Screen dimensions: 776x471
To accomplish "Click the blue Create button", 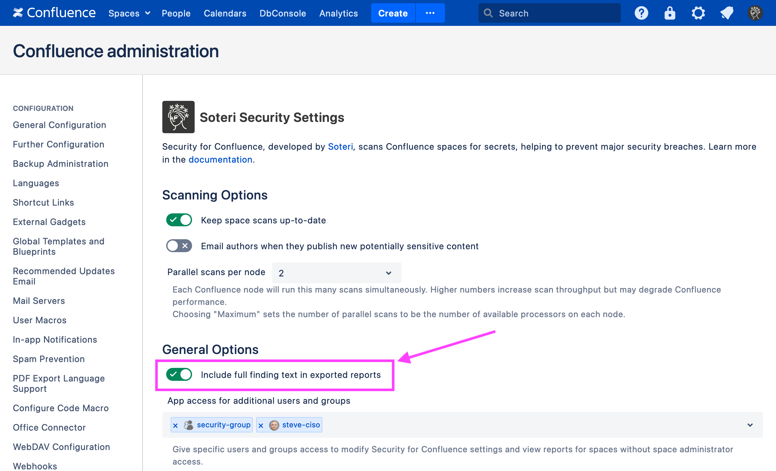I will coord(393,13).
